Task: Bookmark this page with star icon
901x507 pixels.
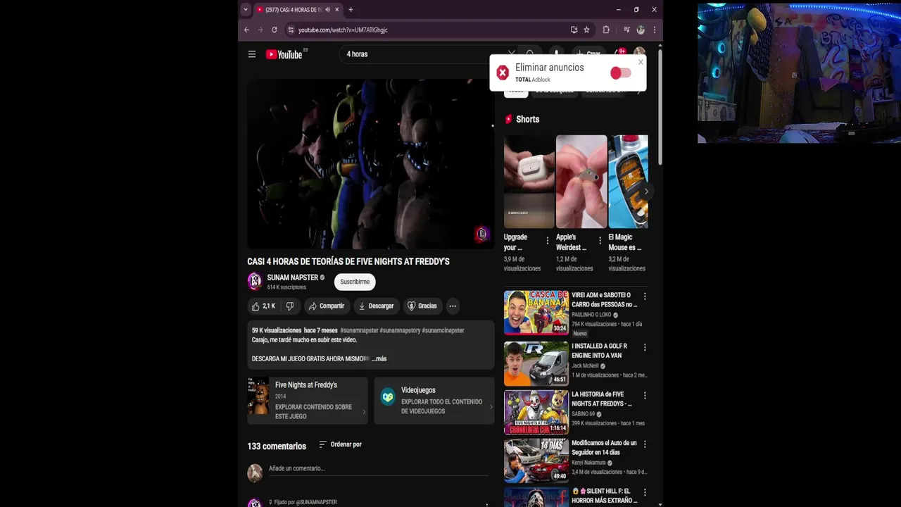Action: (587, 30)
